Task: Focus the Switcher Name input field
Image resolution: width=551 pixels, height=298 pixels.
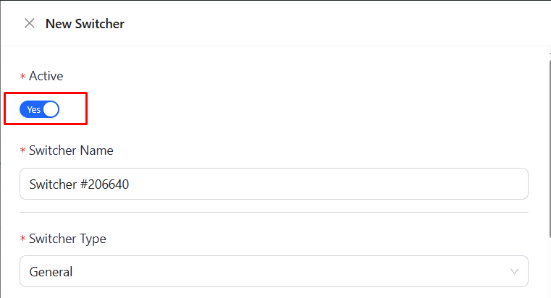Action: click(x=273, y=184)
